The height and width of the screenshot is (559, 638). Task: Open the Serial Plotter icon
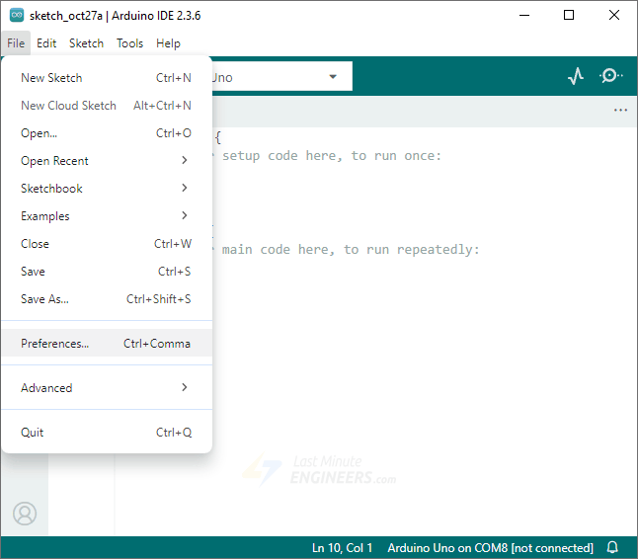[576, 76]
